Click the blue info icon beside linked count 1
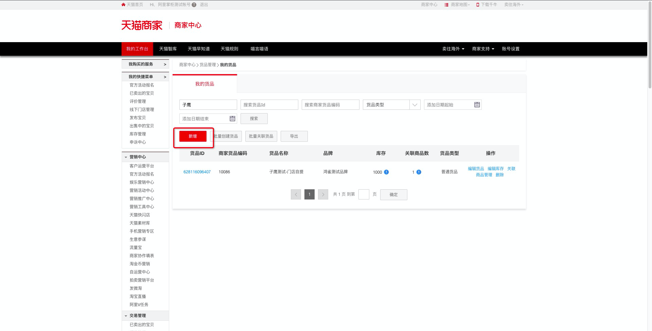This screenshot has width=652, height=331. 419,172
